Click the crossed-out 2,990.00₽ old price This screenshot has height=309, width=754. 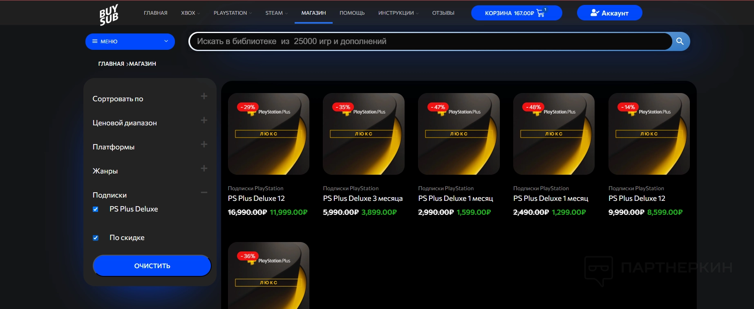click(x=436, y=212)
